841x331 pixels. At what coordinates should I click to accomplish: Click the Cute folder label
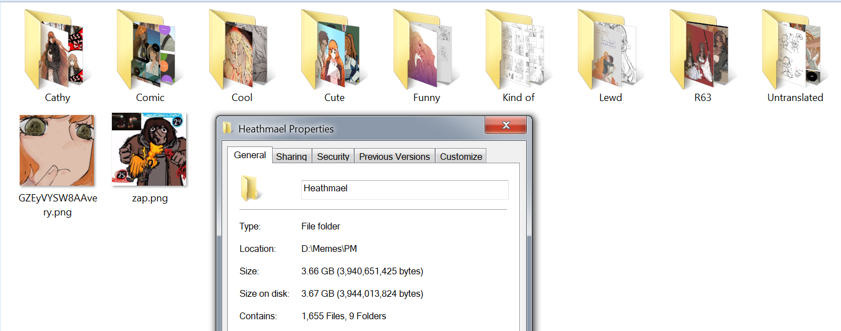(334, 98)
